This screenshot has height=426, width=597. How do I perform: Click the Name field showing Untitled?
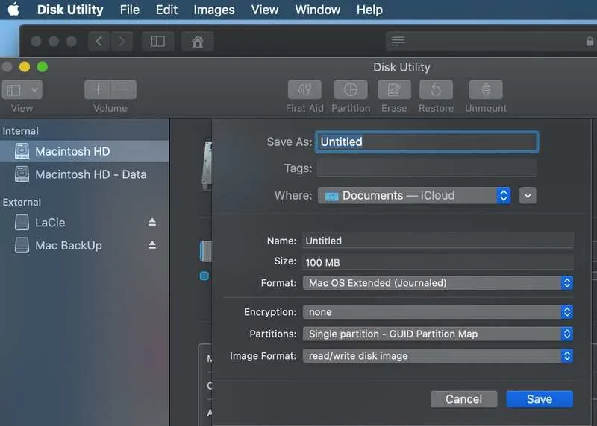click(438, 241)
